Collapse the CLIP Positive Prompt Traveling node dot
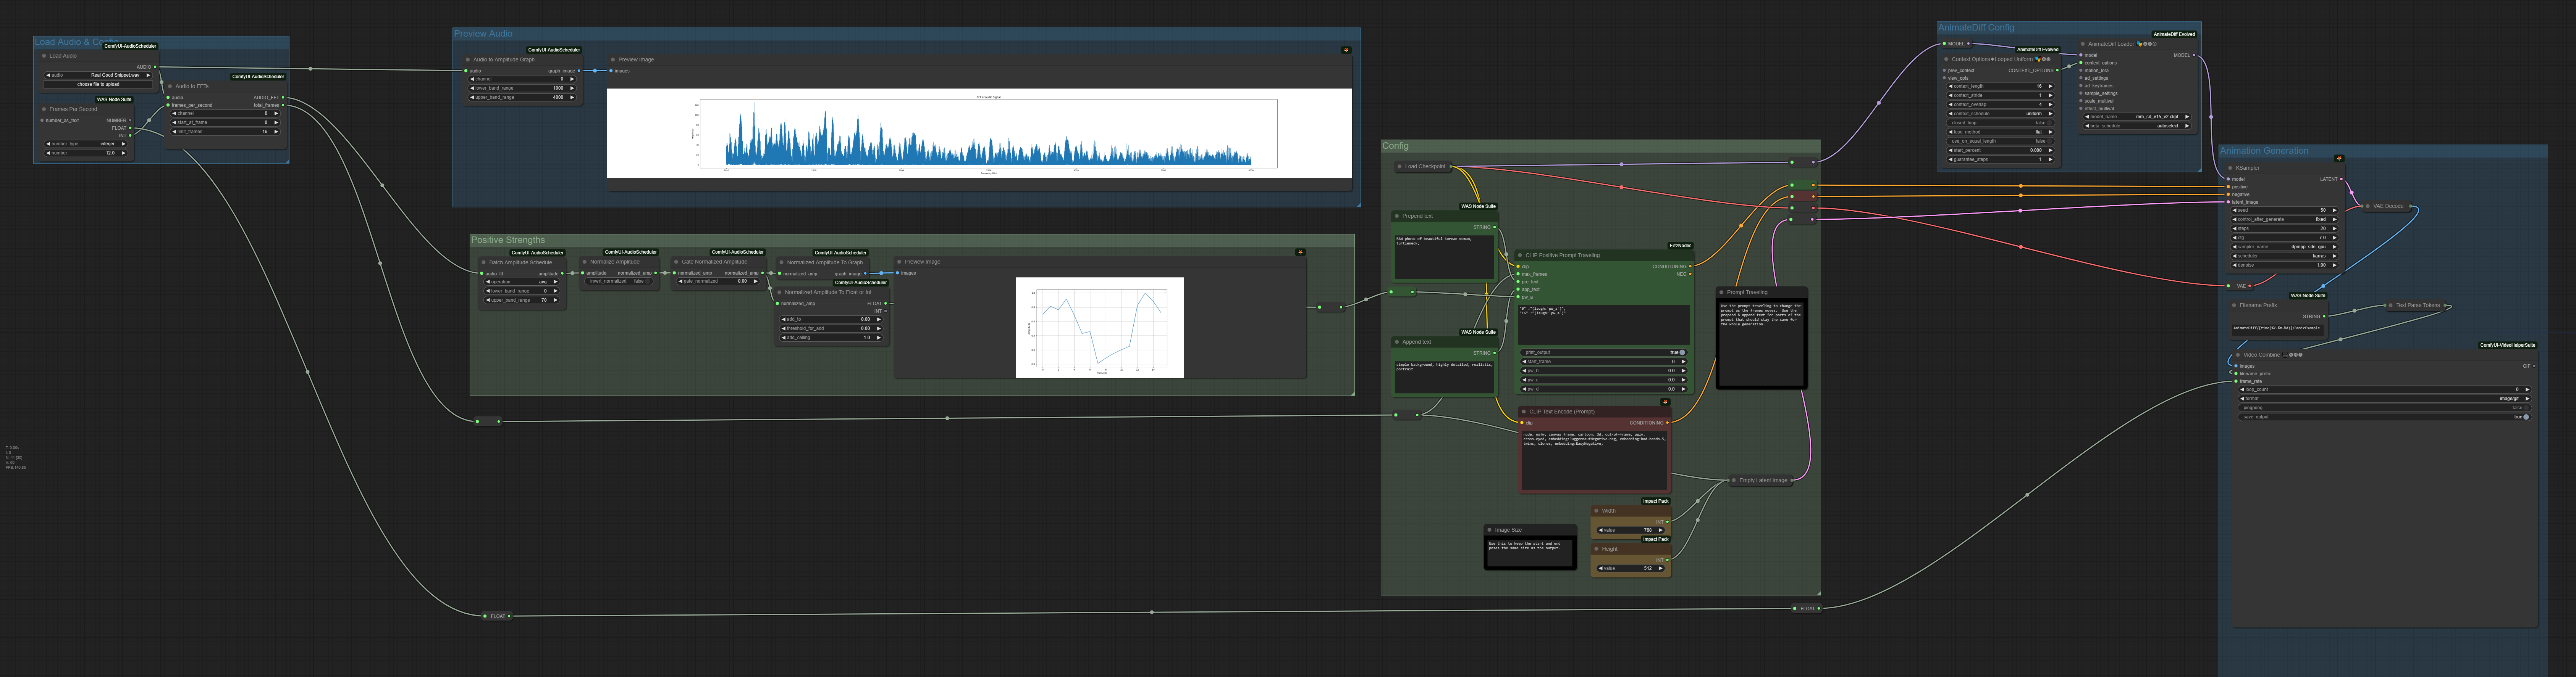Viewport: 2576px width, 677px height. coord(1520,255)
